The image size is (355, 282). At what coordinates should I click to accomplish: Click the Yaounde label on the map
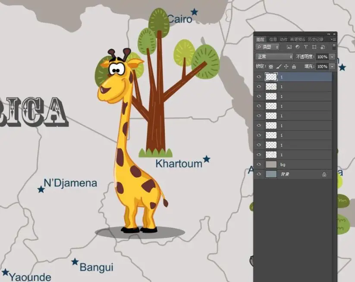(x=30, y=277)
